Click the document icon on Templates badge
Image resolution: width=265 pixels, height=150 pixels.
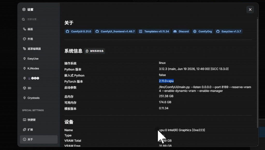[x=141, y=31]
